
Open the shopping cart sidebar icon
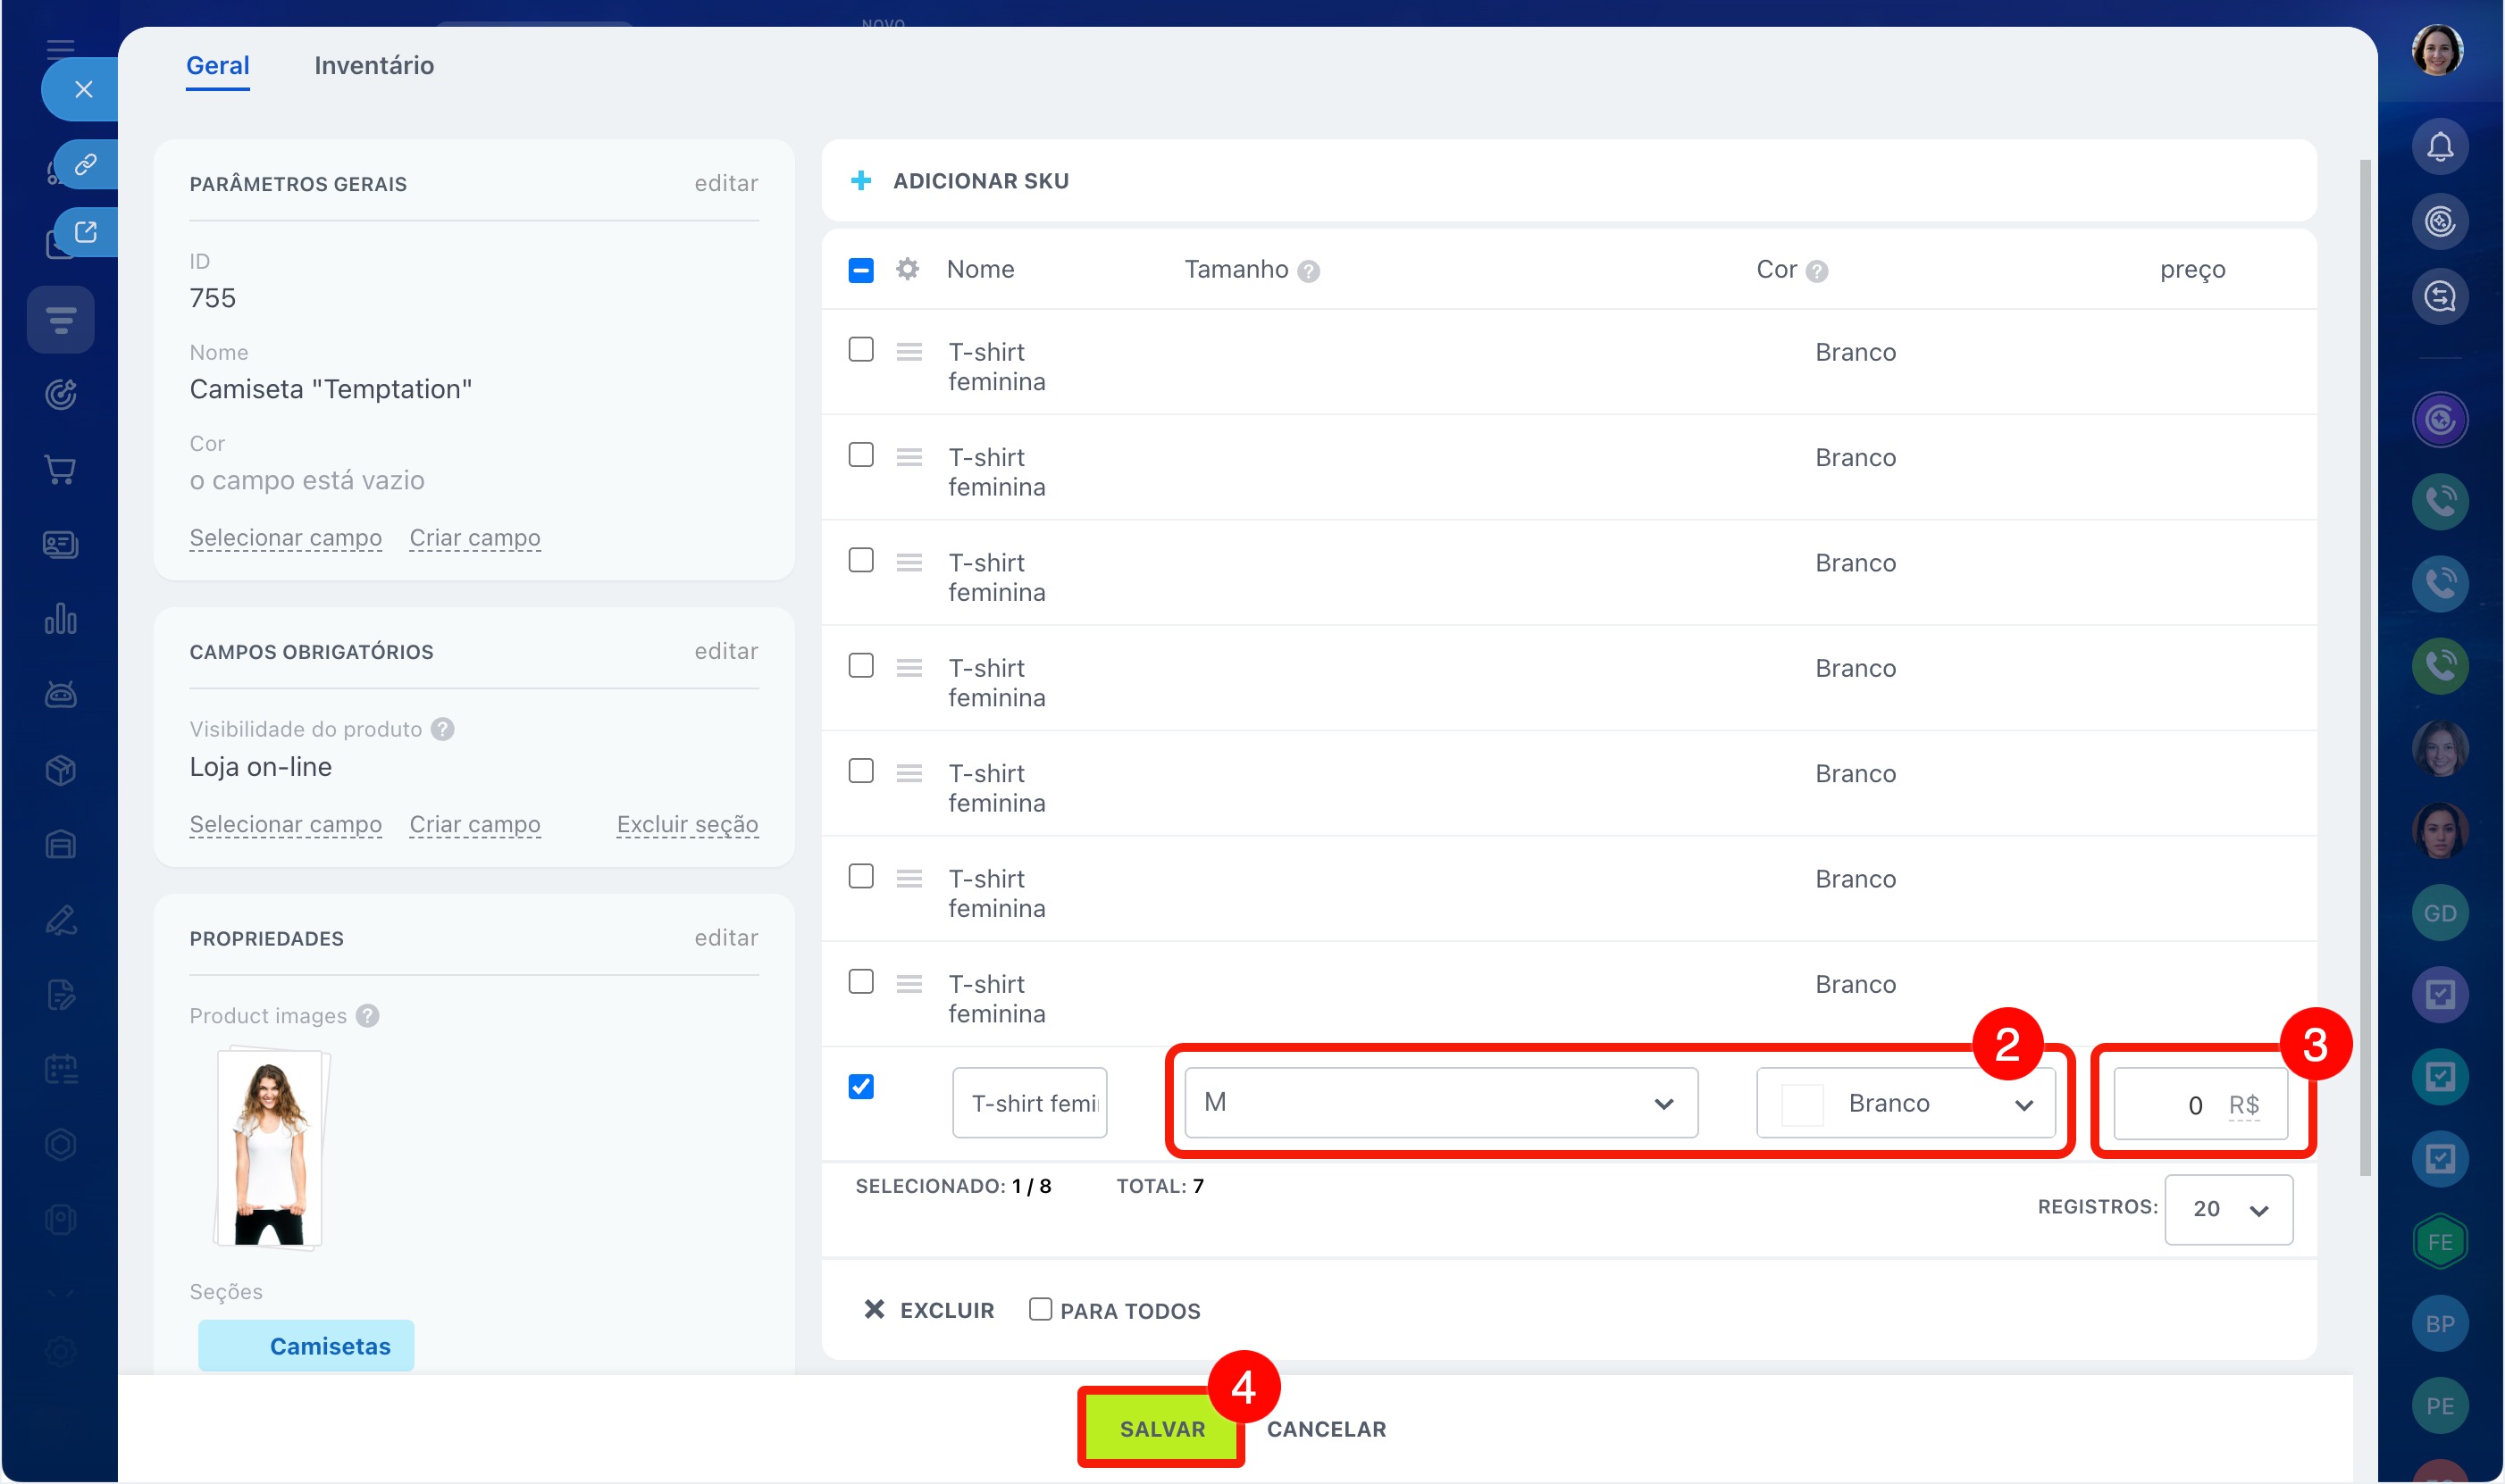60,469
